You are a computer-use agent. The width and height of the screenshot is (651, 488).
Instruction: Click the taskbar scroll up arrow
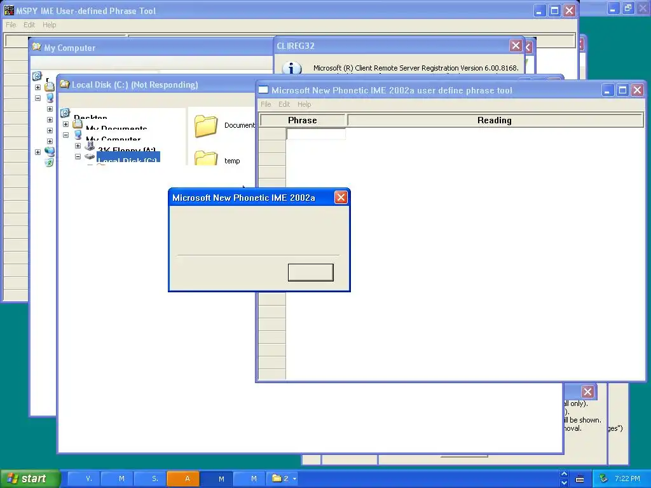point(564,474)
